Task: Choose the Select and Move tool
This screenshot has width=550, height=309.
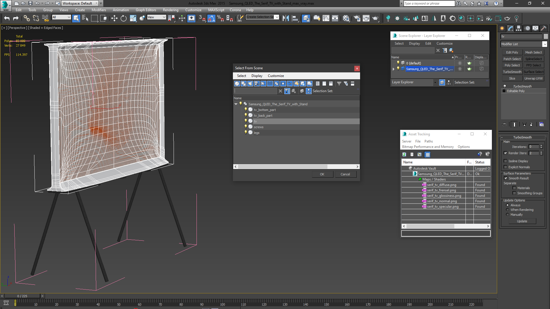Action: tap(114, 19)
